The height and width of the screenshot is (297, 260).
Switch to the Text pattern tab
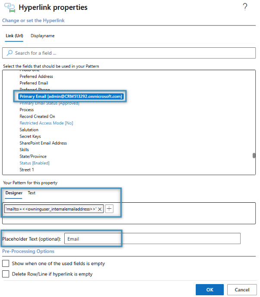click(x=31, y=193)
